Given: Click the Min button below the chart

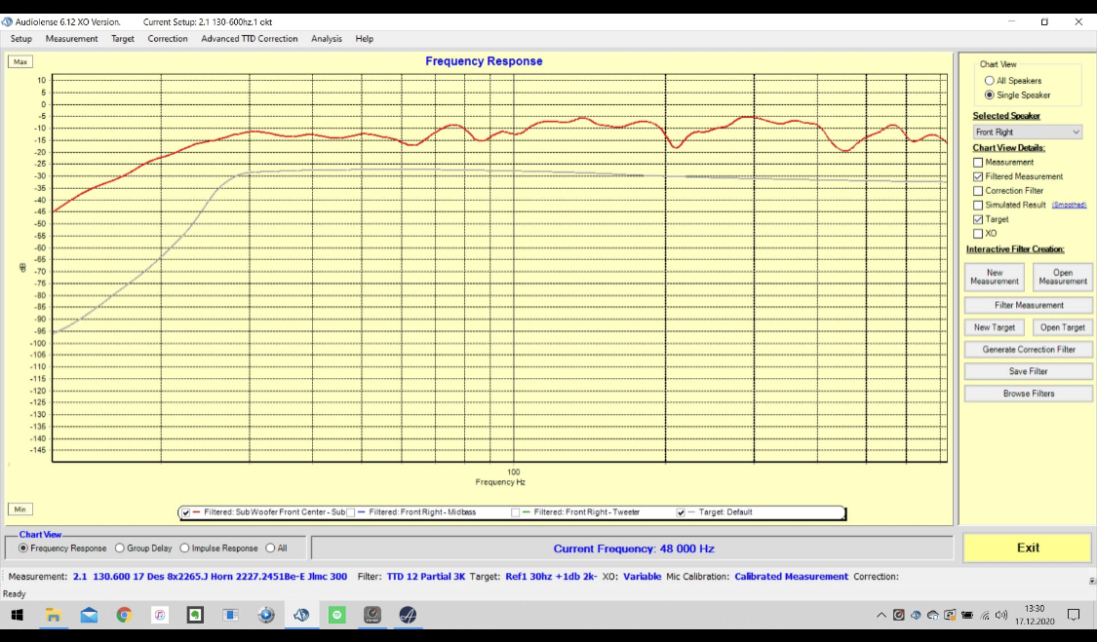Looking at the screenshot, I should 20,510.
